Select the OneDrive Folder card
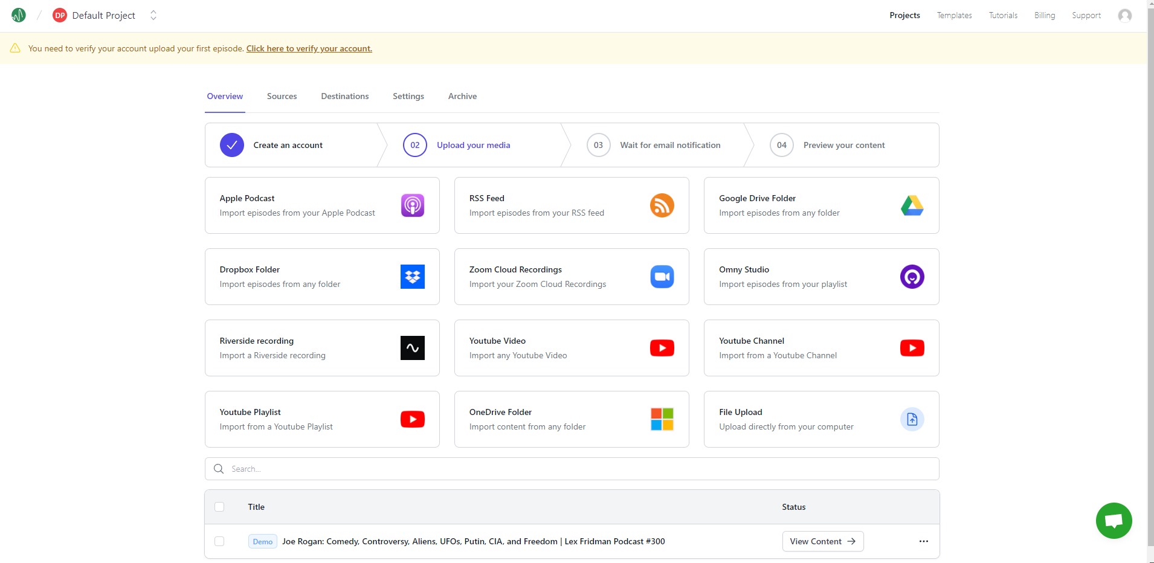Image resolution: width=1154 pixels, height=563 pixels. pyautogui.click(x=572, y=419)
